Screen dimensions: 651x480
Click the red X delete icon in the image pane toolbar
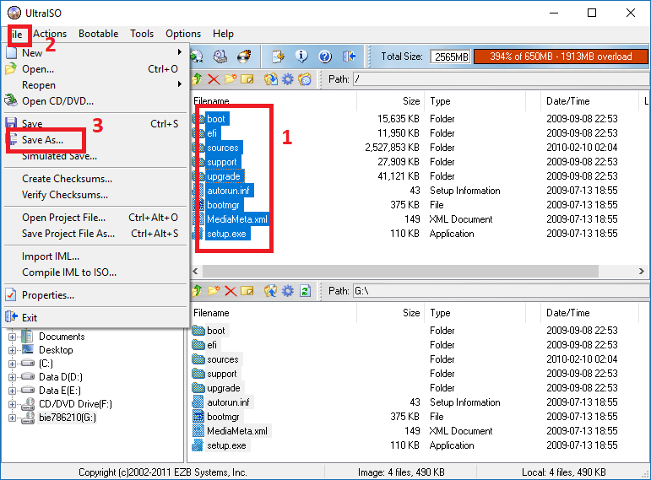tap(214, 78)
